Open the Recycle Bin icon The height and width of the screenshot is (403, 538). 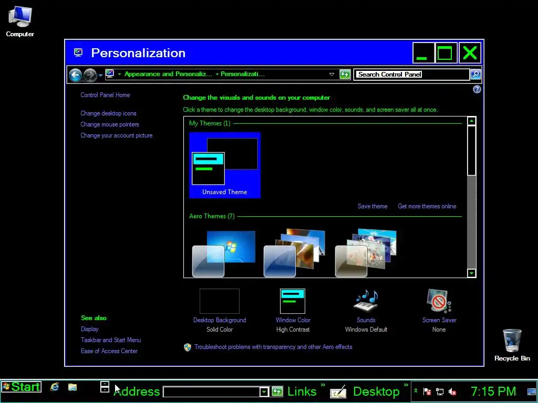[512, 345]
